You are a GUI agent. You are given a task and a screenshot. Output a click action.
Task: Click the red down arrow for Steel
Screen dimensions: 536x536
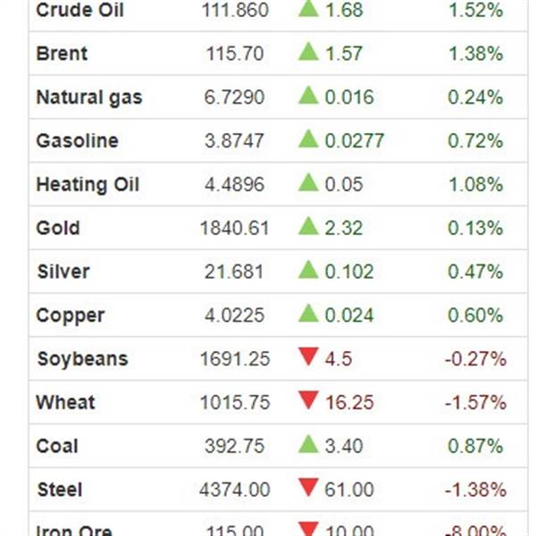tap(308, 488)
